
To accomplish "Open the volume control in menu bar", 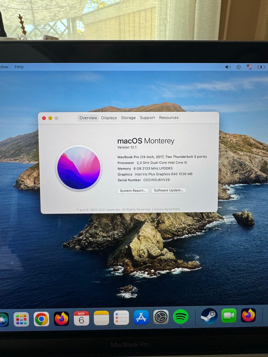I will click(x=228, y=67).
